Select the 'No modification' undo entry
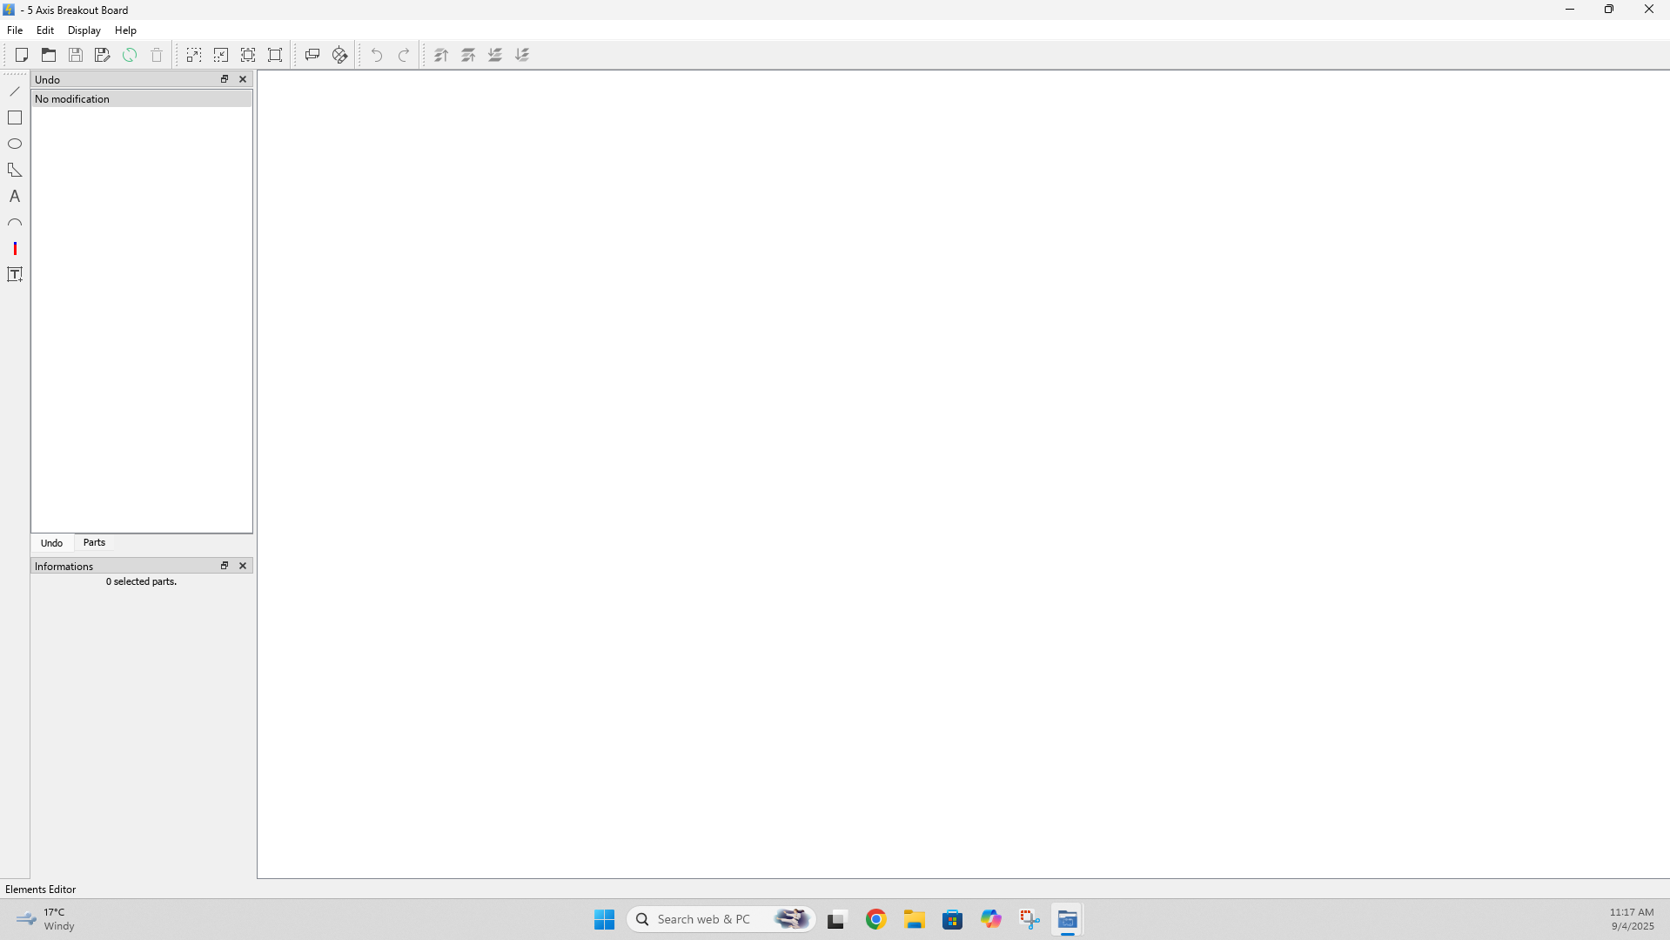 72,99
